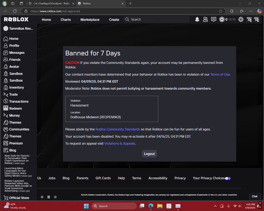Show hidden system tray icons
The width and height of the screenshot is (264, 211).
point(215,206)
